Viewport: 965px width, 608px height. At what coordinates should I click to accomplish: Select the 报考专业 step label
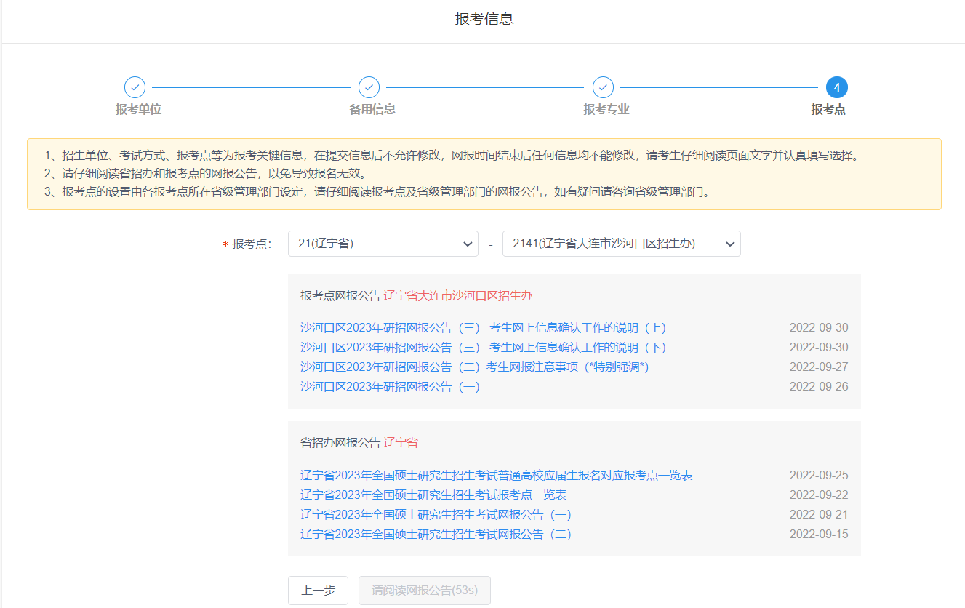point(606,110)
